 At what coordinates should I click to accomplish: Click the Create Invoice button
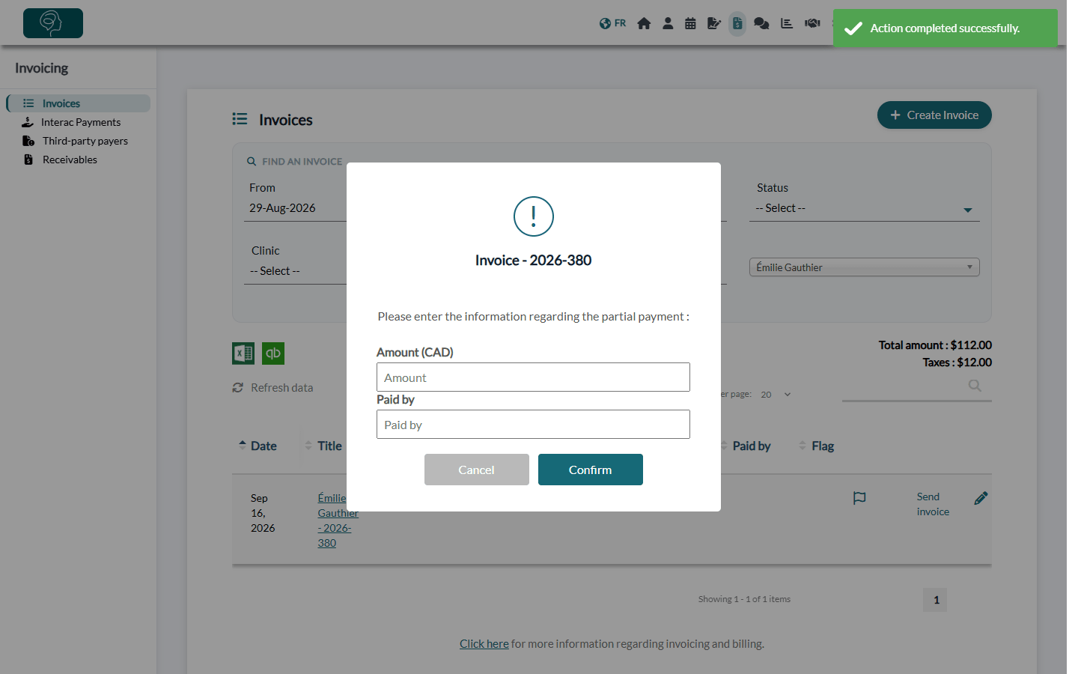(x=934, y=115)
